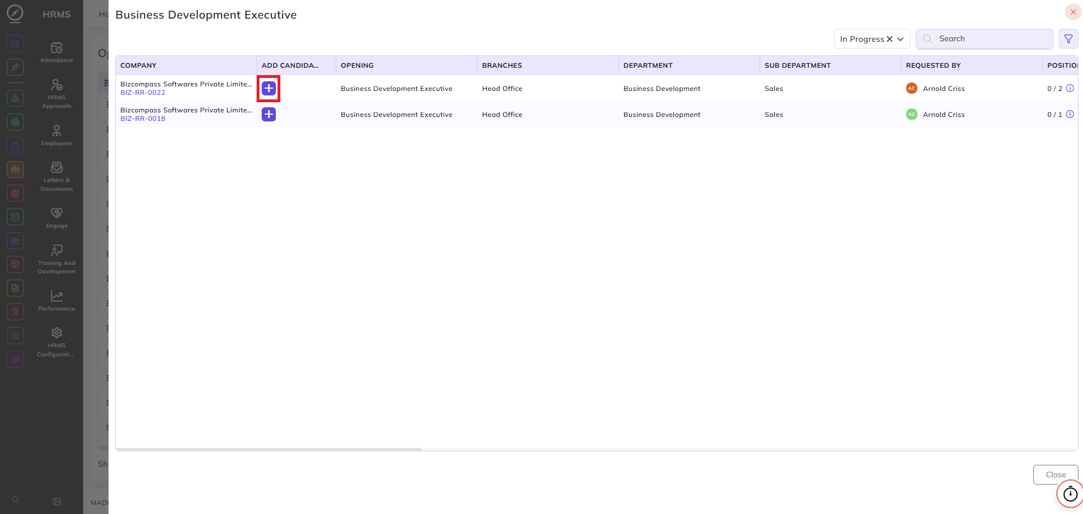Sort by BRANCHES column header
Image resolution: width=1083 pixels, height=514 pixels.
pos(548,66)
